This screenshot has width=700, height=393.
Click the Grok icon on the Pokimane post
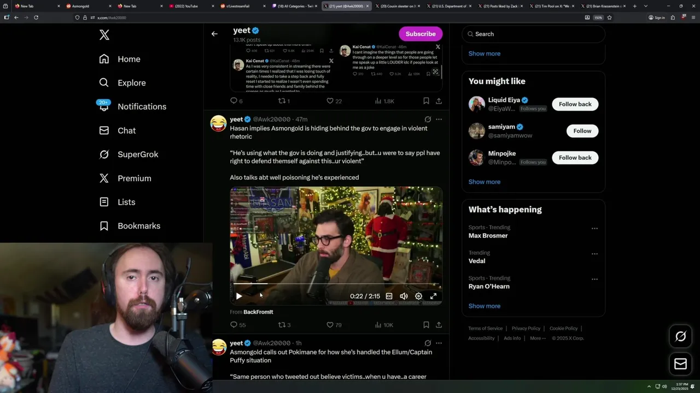pyautogui.click(x=428, y=343)
